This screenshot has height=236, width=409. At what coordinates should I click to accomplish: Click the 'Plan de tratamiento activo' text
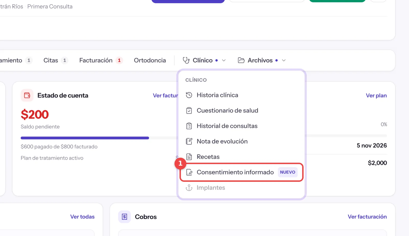52,158
